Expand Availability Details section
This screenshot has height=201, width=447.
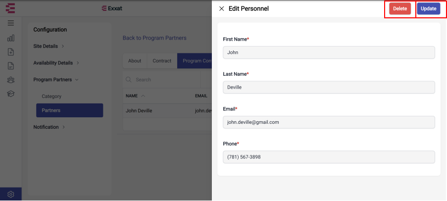coord(56,63)
